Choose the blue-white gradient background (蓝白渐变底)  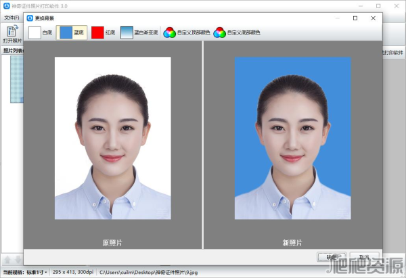point(139,32)
